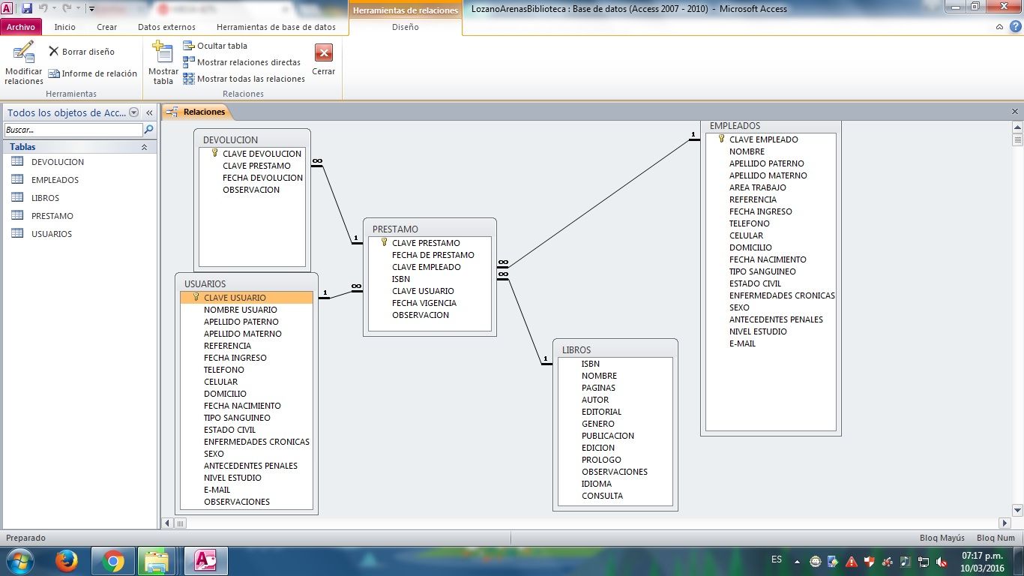The image size is (1024, 576).
Task: Click the CLAVE USUARIO field in USUARIOS
Action: point(235,298)
